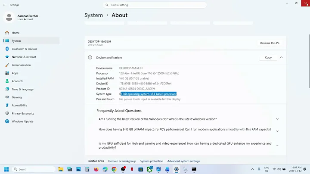
Task: Launch Firefox from the taskbar
Action: pyautogui.click(x=96, y=169)
